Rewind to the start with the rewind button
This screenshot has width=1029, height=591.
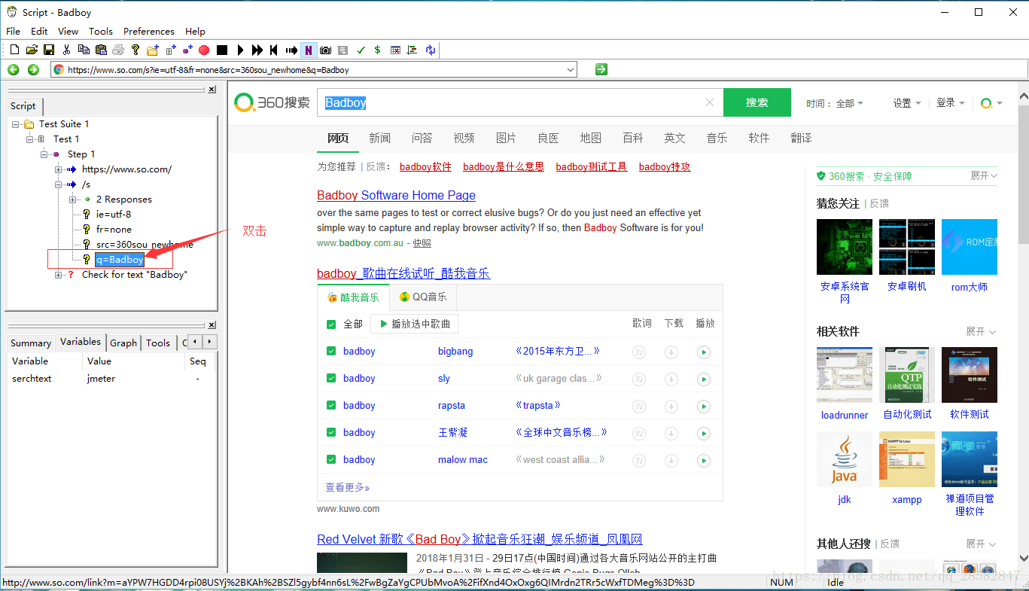click(x=274, y=50)
